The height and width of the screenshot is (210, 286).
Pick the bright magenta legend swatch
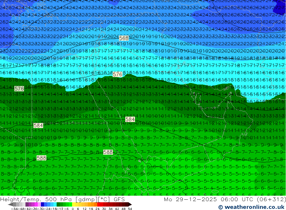point(36,204)
